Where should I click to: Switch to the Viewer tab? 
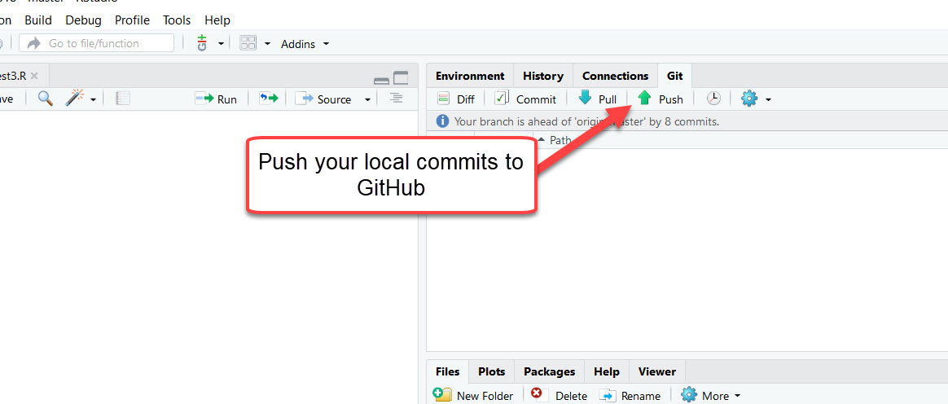(x=657, y=371)
